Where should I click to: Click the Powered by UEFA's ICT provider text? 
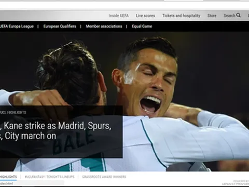tap(236, 182)
